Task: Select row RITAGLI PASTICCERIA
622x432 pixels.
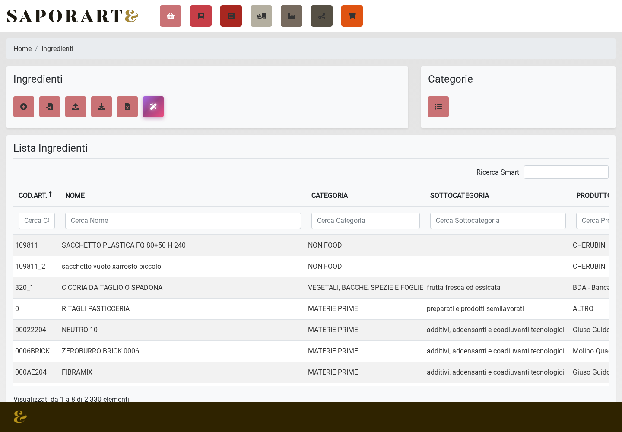Action: 311,309
